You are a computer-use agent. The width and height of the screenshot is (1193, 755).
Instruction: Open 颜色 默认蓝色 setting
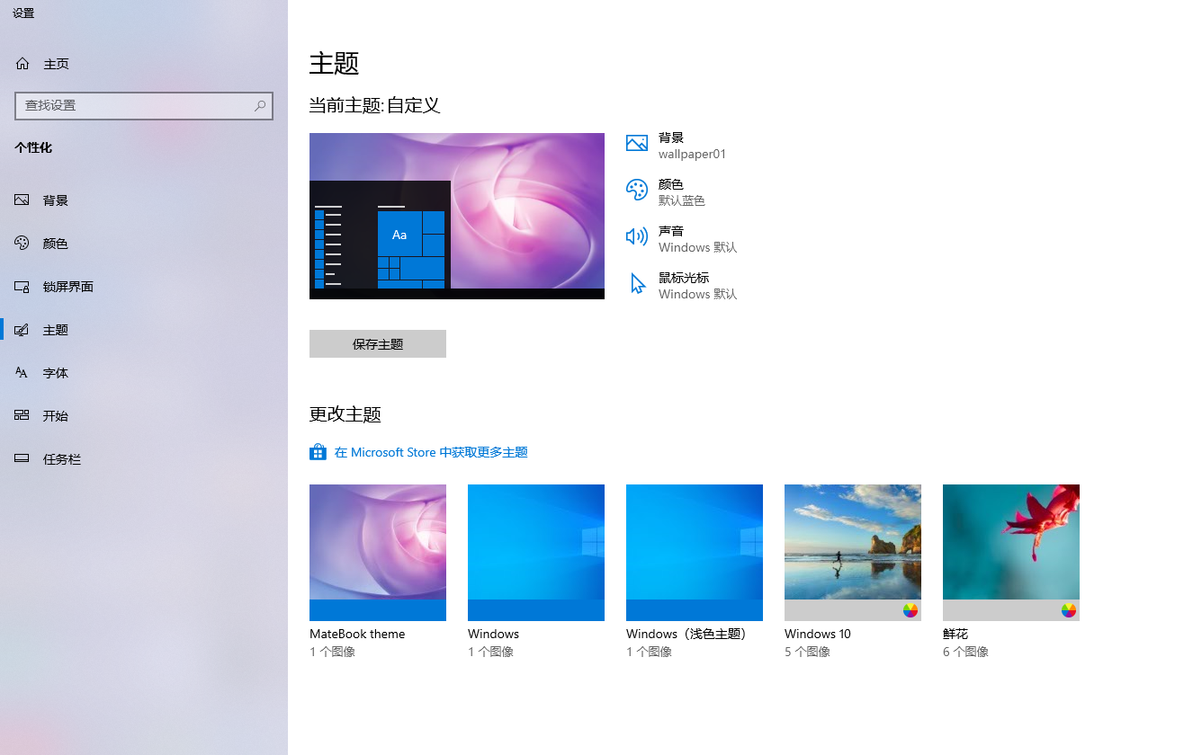[x=666, y=192]
